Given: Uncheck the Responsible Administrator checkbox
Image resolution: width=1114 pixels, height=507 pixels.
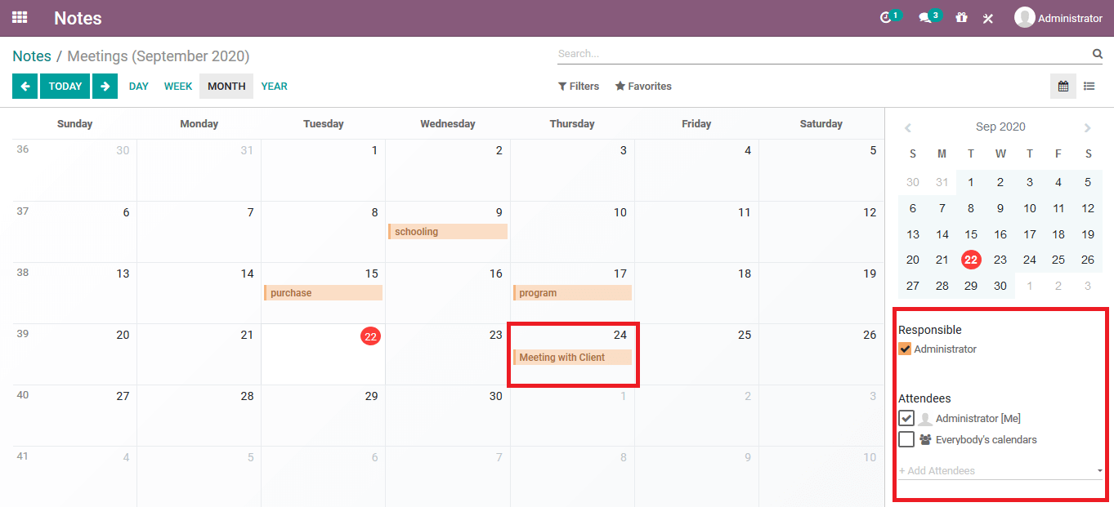Looking at the screenshot, I should click(x=905, y=349).
